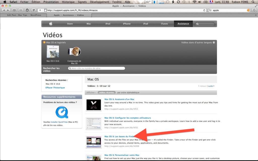Click the speech bubble menu bar icon

[x=168, y=2]
